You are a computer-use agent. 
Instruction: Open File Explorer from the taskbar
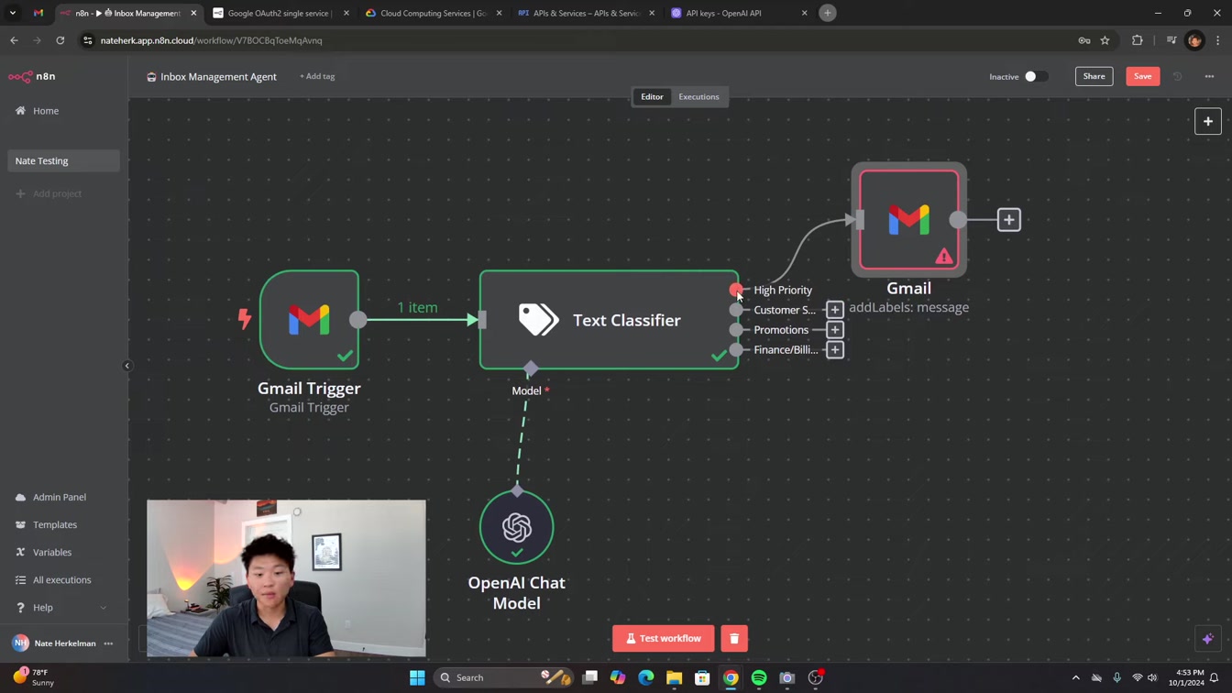675,677
